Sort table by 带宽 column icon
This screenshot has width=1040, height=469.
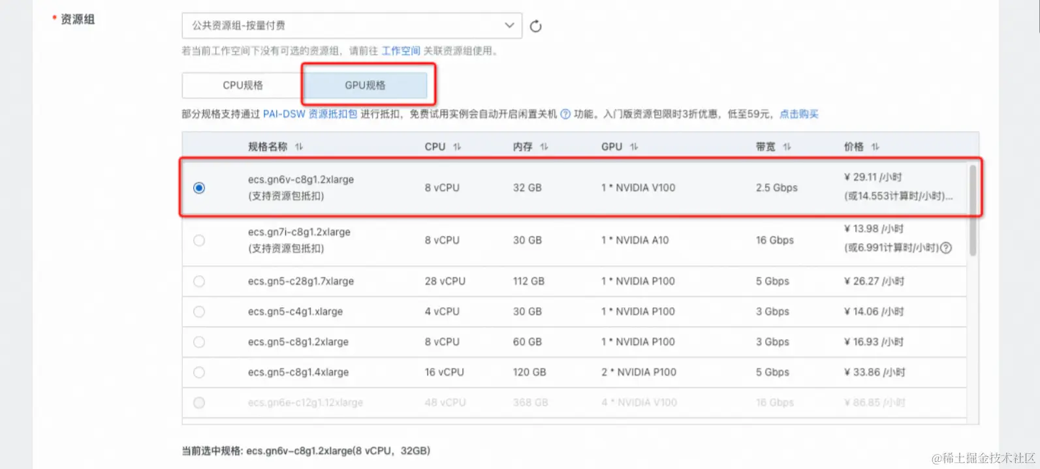click(x=787, y=147)
